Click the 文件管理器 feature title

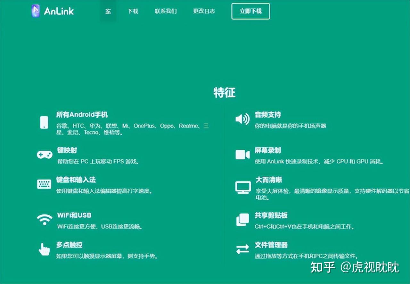(x=271, y=245)
